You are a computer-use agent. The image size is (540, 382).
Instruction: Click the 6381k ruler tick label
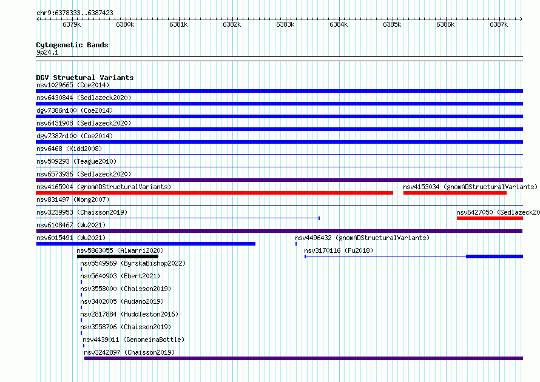[178, 24]
